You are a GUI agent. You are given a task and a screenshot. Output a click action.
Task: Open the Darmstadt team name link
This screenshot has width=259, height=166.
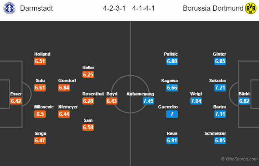click(37, 8)
